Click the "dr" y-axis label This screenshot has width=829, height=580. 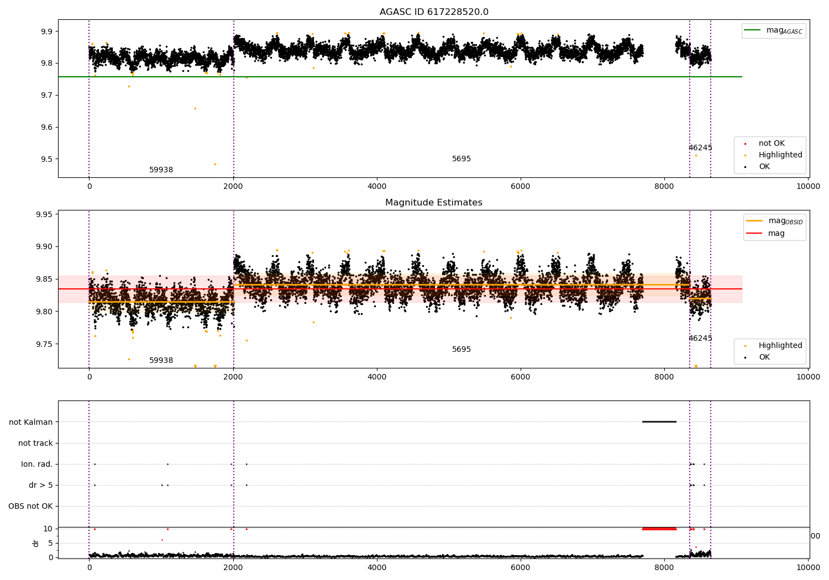point(36,543)
